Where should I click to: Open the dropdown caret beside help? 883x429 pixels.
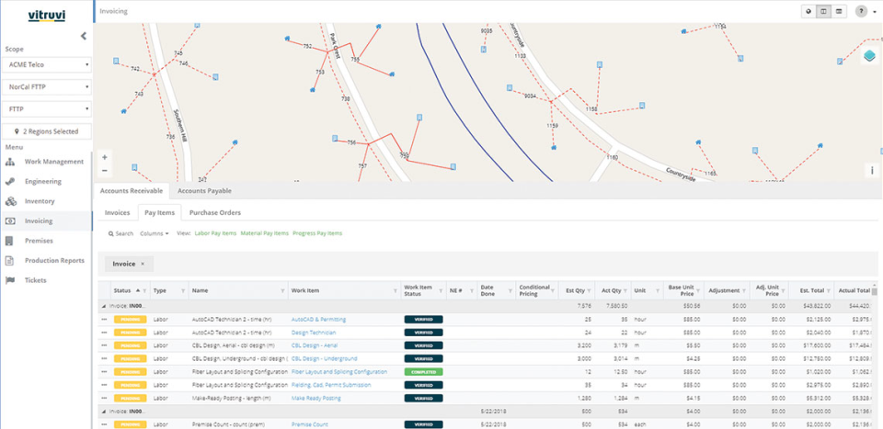click(875, 12)
